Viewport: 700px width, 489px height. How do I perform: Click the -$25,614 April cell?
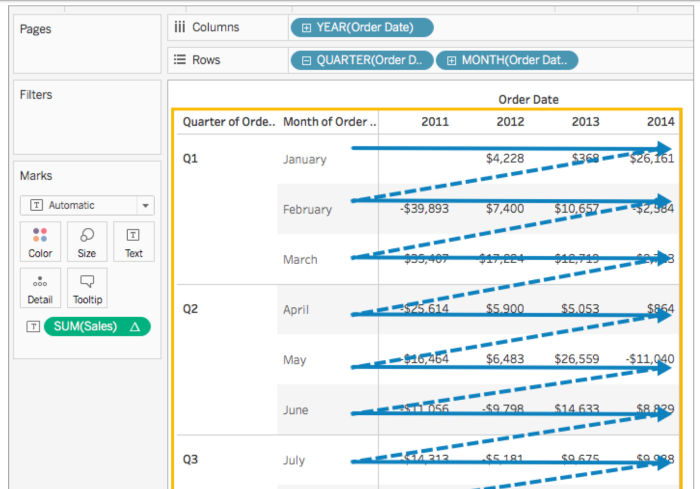[424, 309]
